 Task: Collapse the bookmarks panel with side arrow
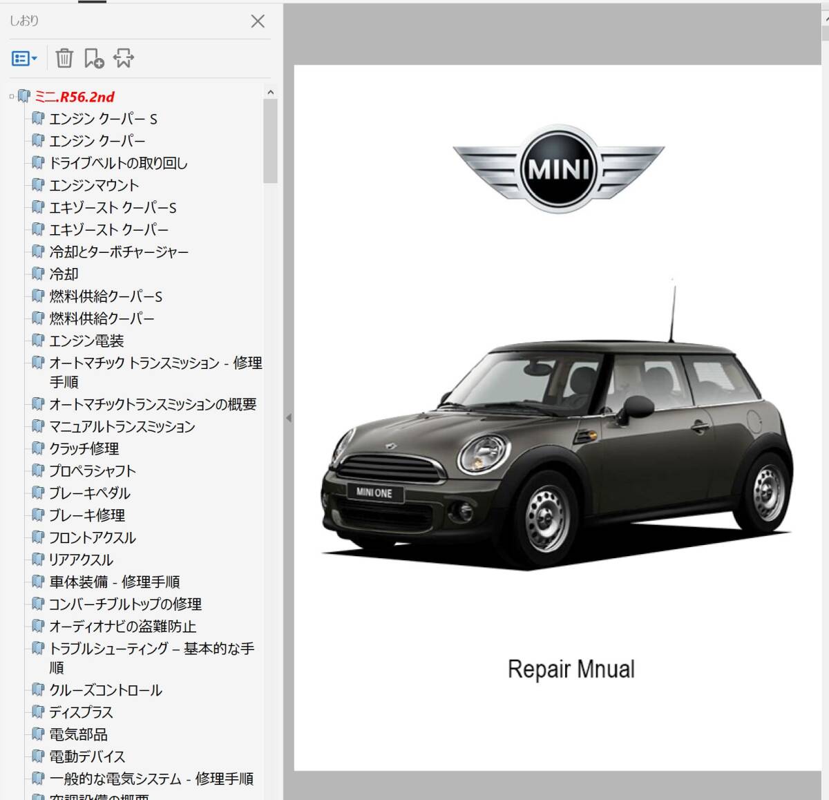click(289, 417)
